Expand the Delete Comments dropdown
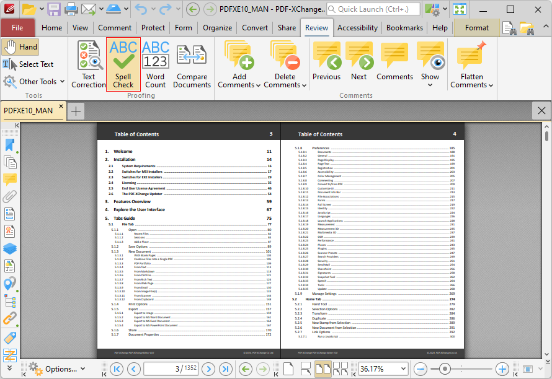Image resolution: width=552 pixels, height=379 pixels. [x=304, y=85]
